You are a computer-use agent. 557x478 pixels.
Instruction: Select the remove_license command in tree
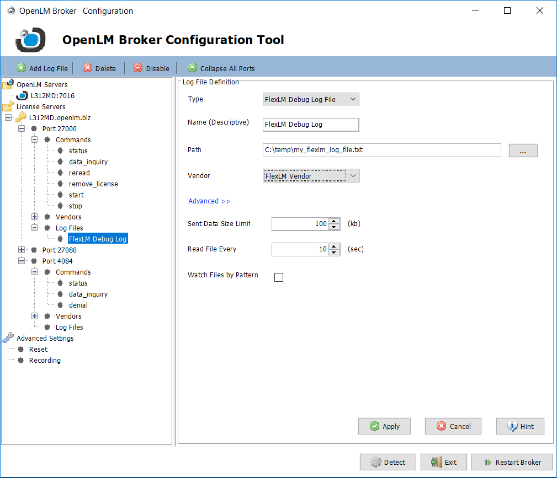coord(93,184)
